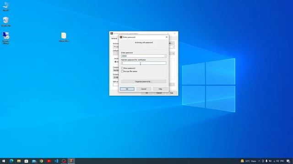
Task: Open the Mail app from the taskbar
Action: [34, 161]
